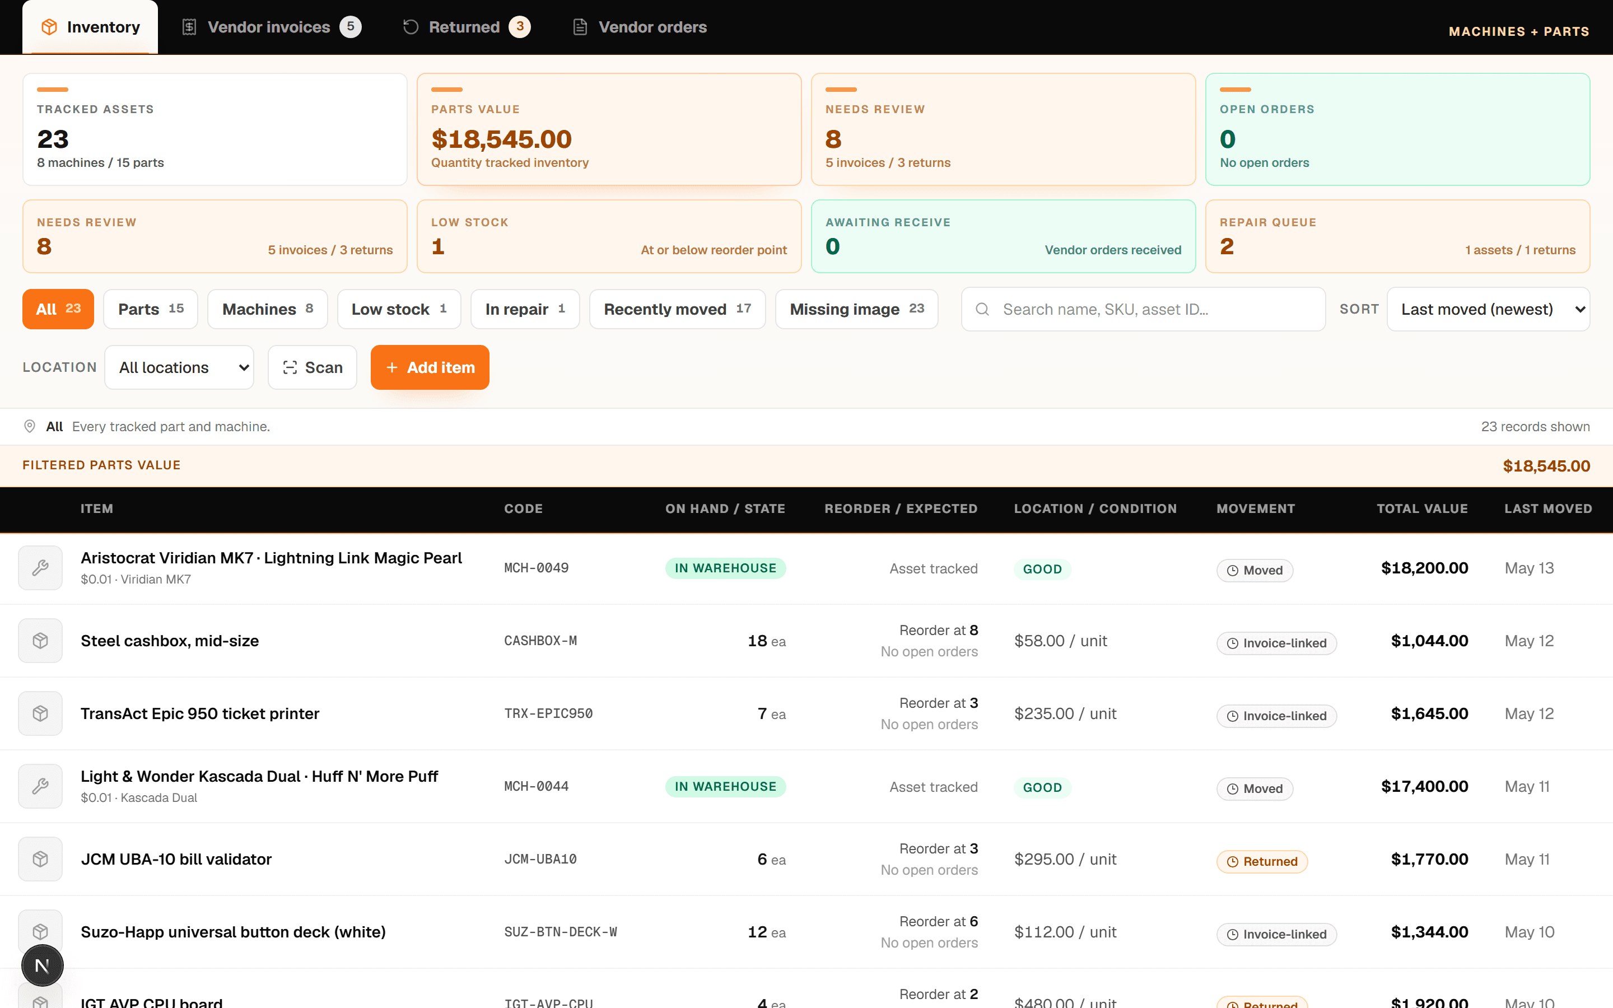Open the Aristocrat Viridian MK7 item name
This screenshot has height=1008, width=1613.
[x=271, y=558]
